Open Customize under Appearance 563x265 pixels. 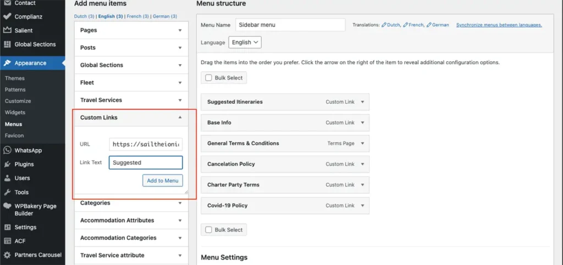[x=18, y=101]
